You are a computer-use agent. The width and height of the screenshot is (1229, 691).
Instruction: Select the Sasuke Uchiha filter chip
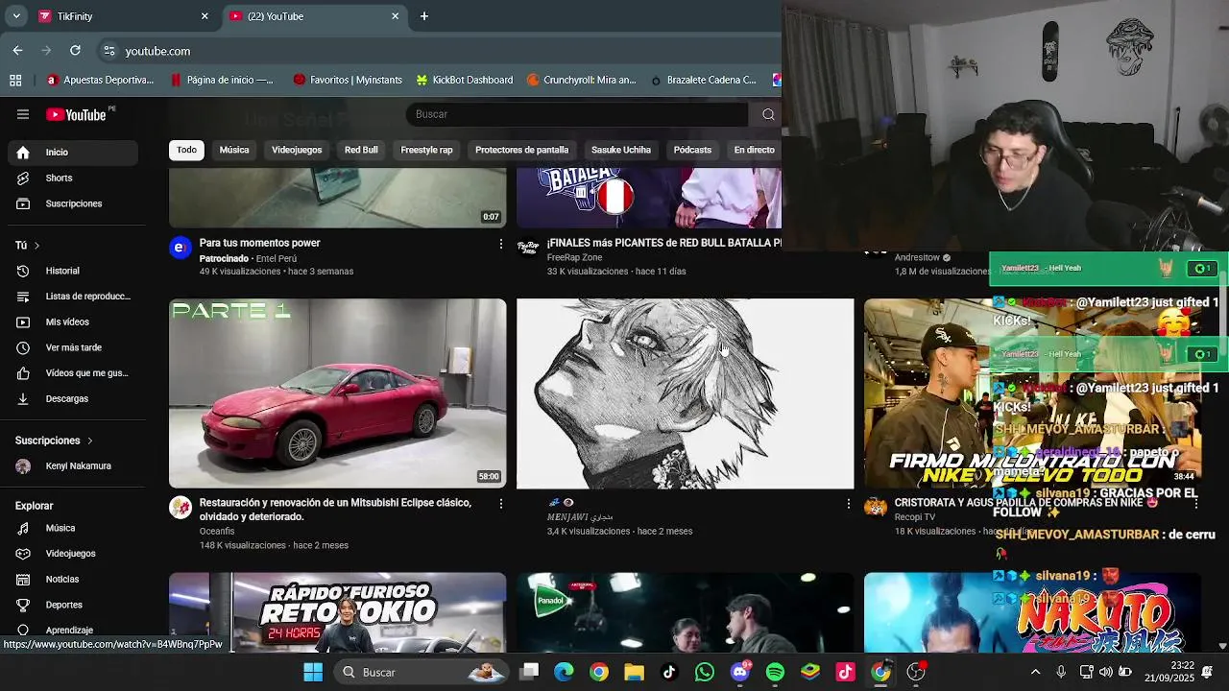621,150
